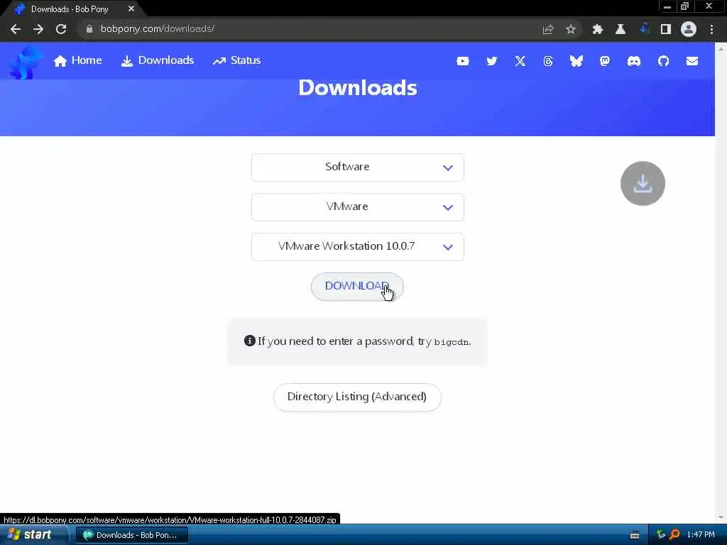The height and width of the screenshot is (545, 727).
Task: Open the Twitter bird icon
Action: click(491, 61)
